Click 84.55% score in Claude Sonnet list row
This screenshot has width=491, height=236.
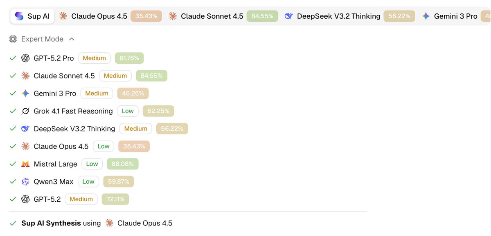click(152, 76)
